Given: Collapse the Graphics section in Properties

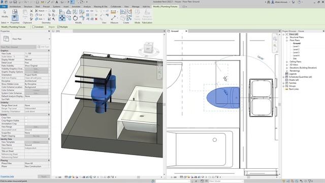Looking at the screenshot, I should click(x=49, y=51).
